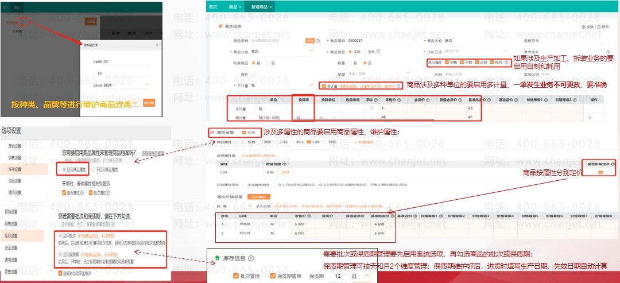Click the 新增属性 link

click(x=364, y=142)
